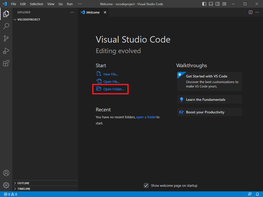The image size is (263, 197).
Task: Open the Source Control view
Action: 6,38
